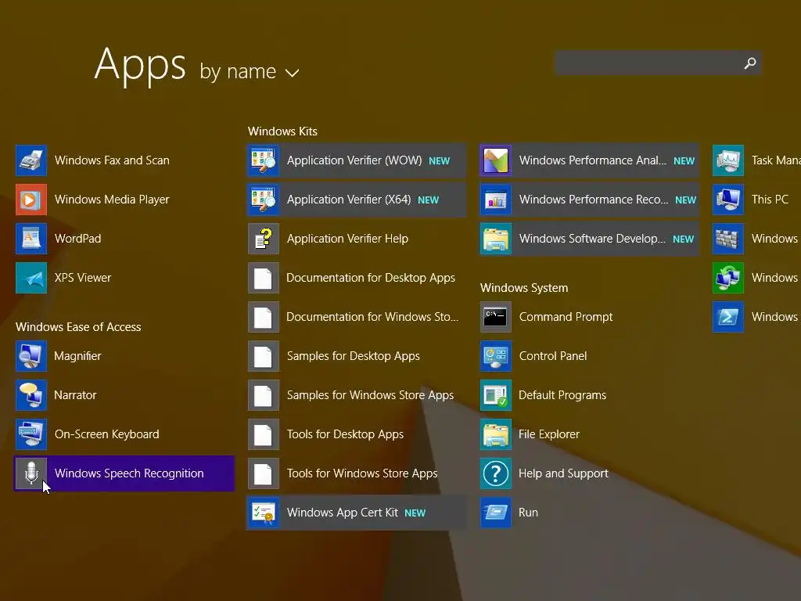801x601 pixels.
Task: Open the Application Verifier Help icon
Action: coord(264,239)
